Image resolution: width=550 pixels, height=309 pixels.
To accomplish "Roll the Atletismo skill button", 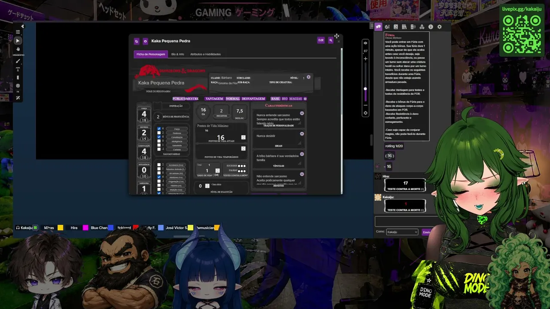I will (176, 177).
